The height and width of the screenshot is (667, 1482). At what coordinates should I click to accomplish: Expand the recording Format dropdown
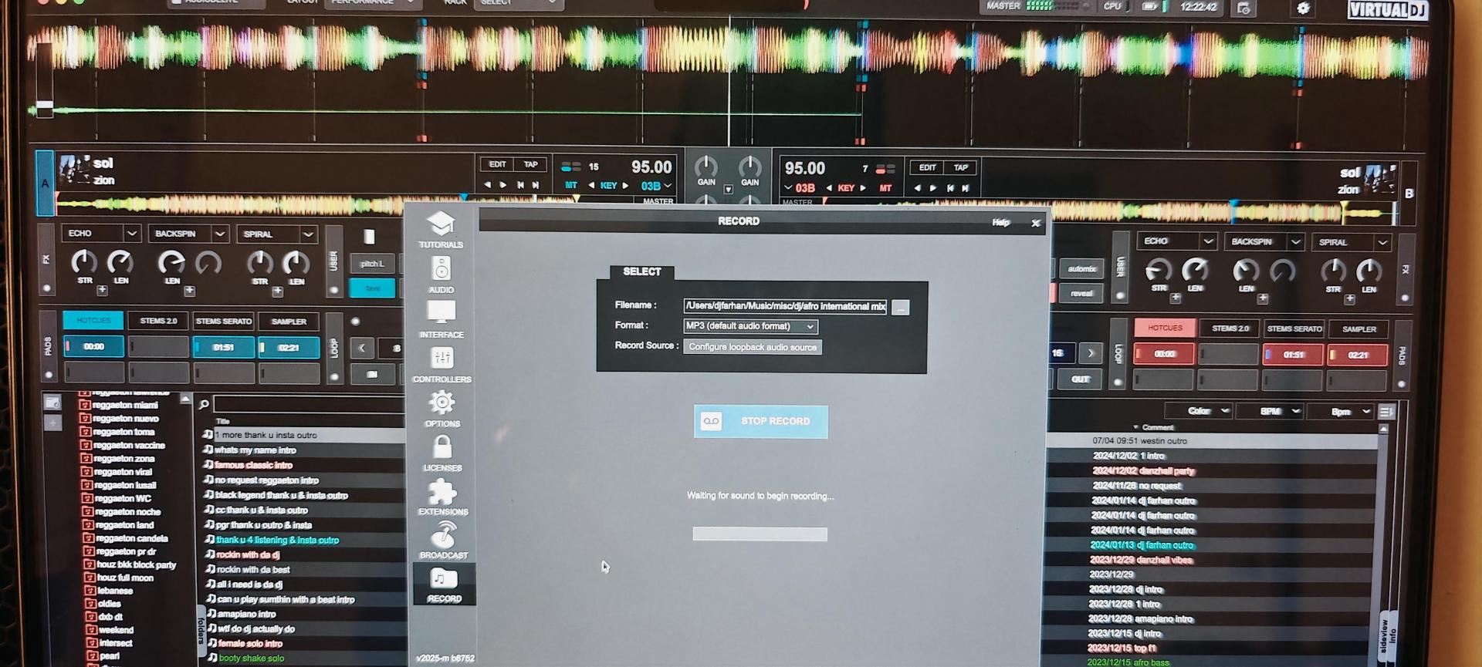pos(810,327)
